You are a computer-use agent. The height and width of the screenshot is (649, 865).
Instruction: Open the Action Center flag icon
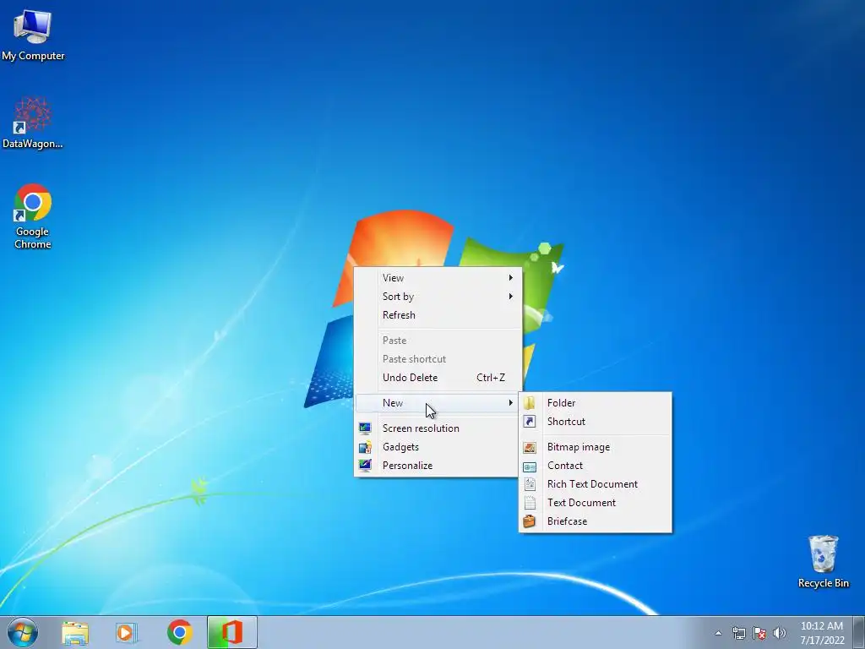click(759, 633)
